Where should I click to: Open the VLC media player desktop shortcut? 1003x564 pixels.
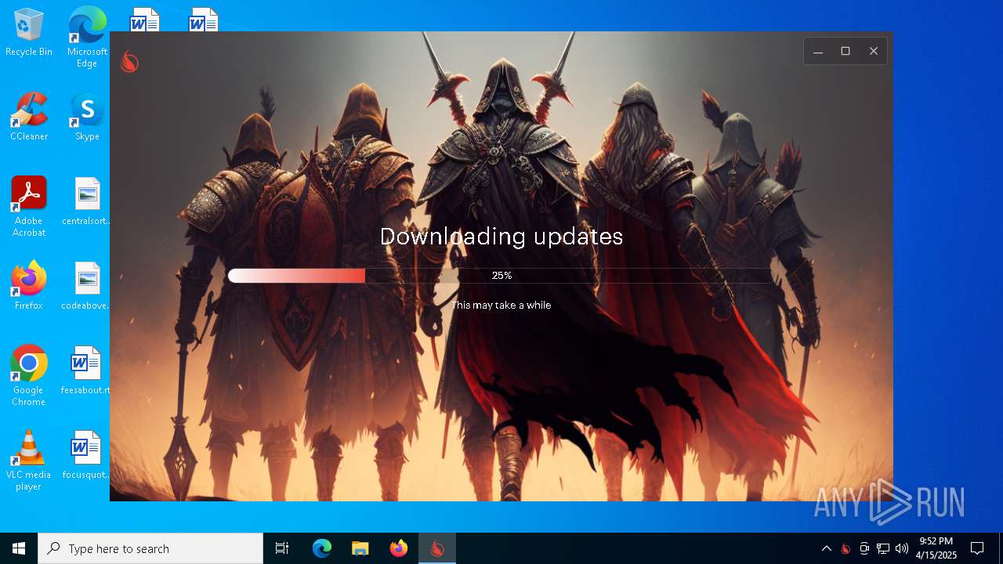[x=29, y=461]
